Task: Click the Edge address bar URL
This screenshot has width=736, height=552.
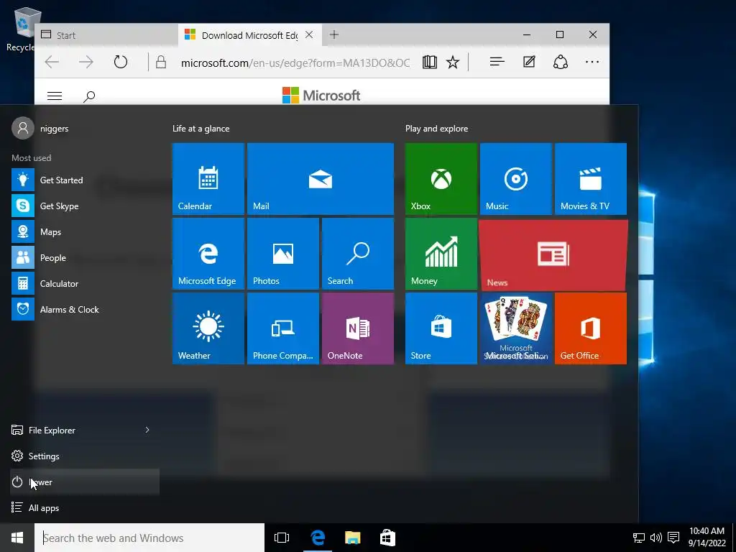Action: pos(295,63)
